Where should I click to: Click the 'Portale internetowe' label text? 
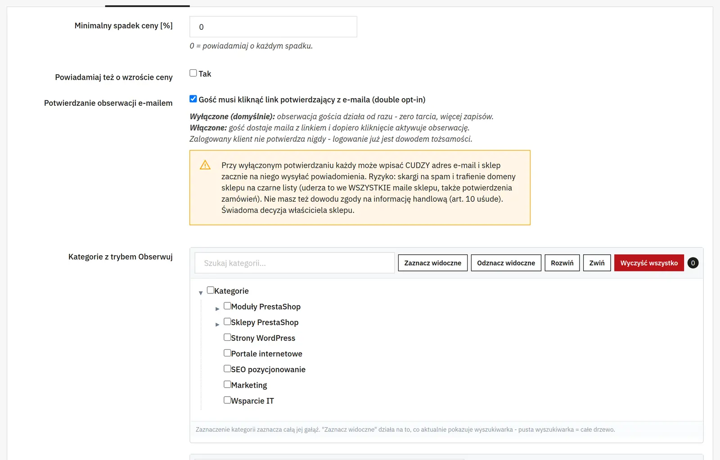pos(267,354)
